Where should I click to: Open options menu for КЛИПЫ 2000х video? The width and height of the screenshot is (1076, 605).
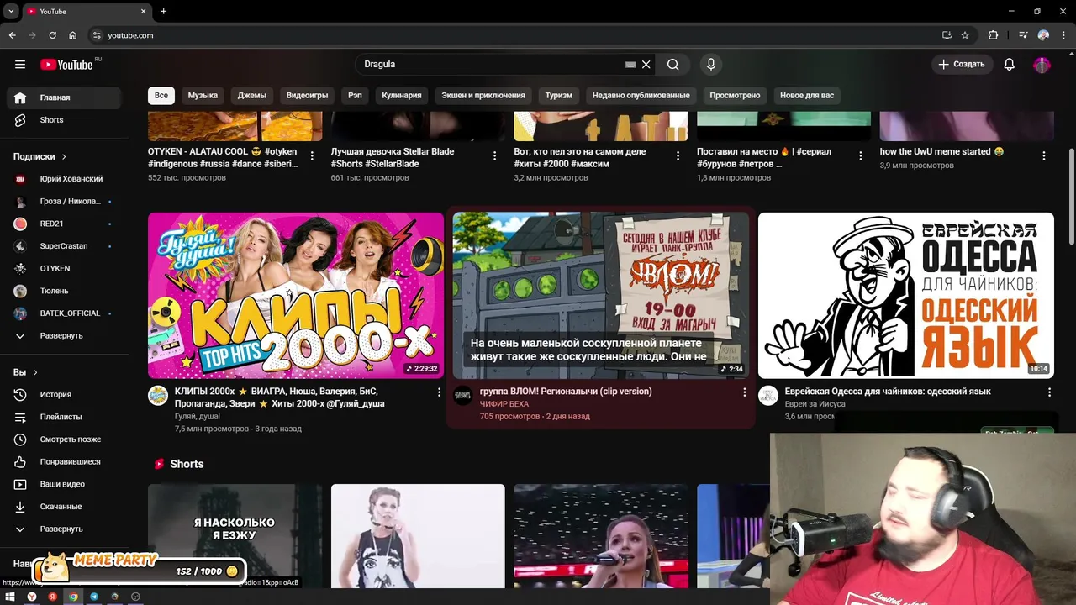(x=439, y=392)
